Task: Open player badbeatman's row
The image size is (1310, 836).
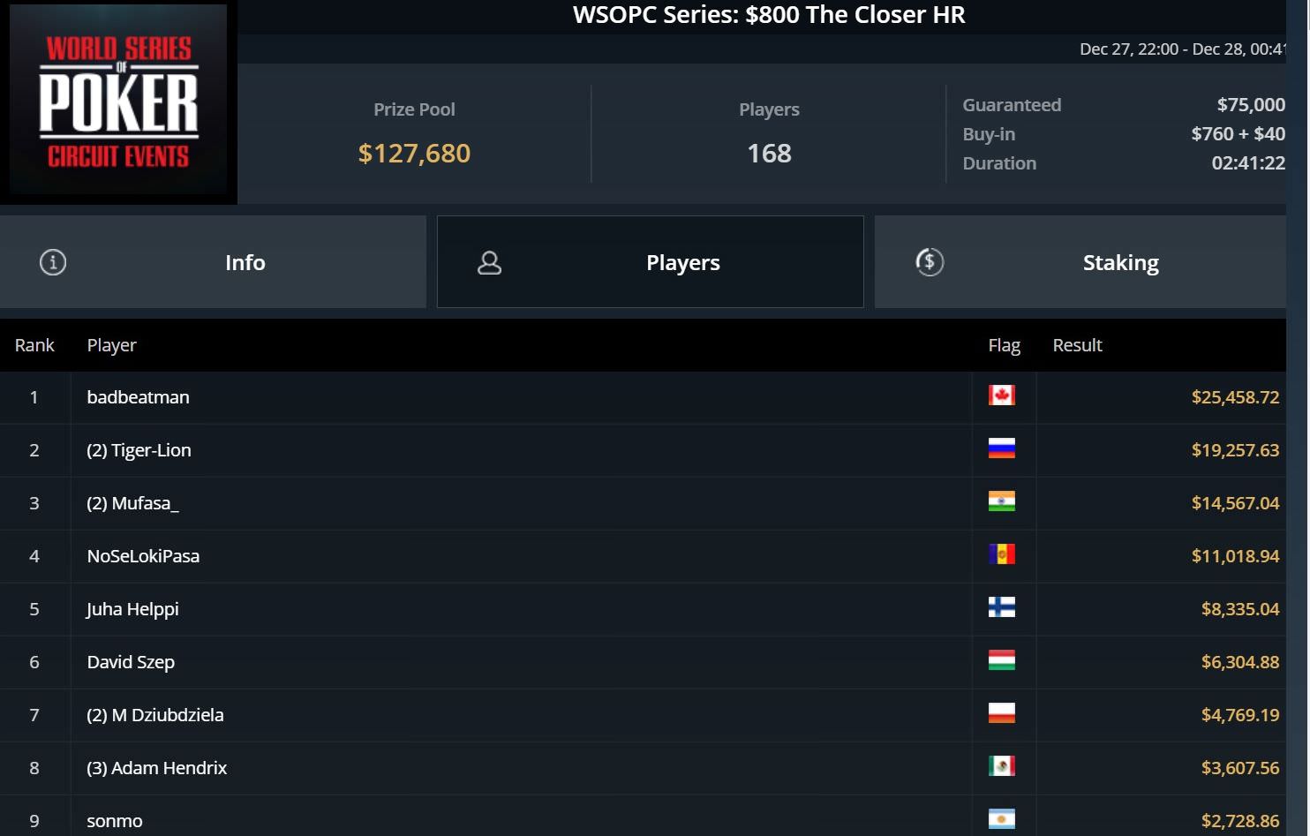Action: click(643, 397)
